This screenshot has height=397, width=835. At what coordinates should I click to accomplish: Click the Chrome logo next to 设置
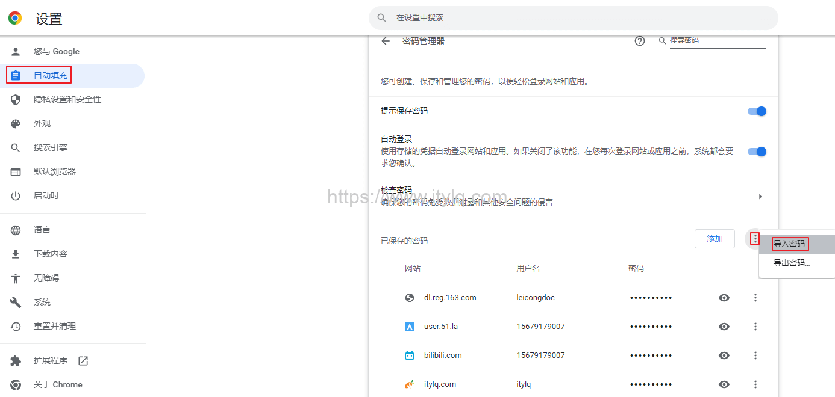pyautogui.click(x=15, y=18)
